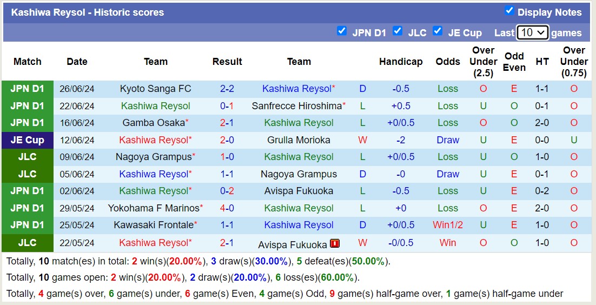Open the Last games count dropdown
596x305 pixels.
pos(532,32)
